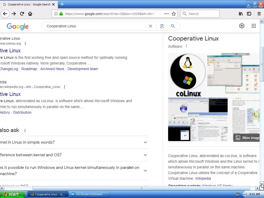Screen dimensions: 264x198
Task: Open the Google apps grid
Action: (254, 26)
